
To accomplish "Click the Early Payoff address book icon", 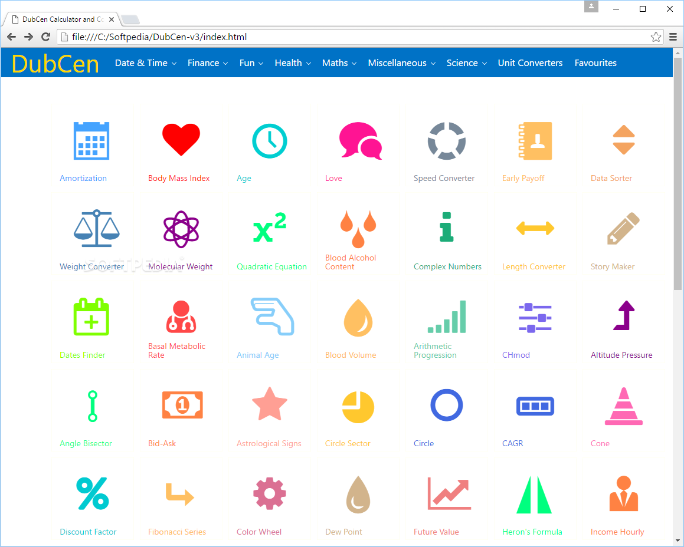I will point(535,141).
